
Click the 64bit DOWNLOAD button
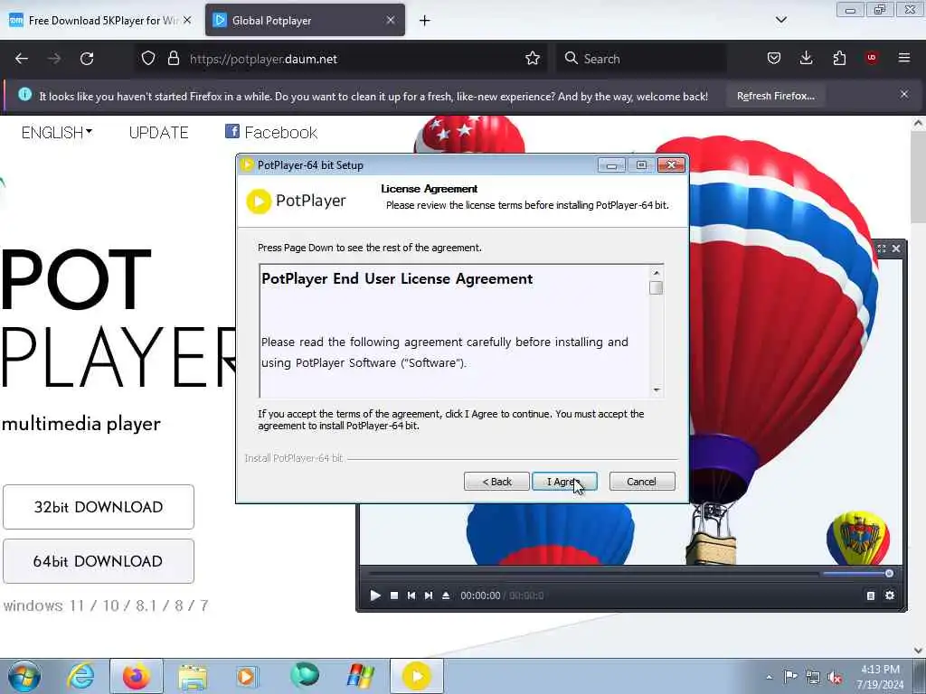[99, 561]
